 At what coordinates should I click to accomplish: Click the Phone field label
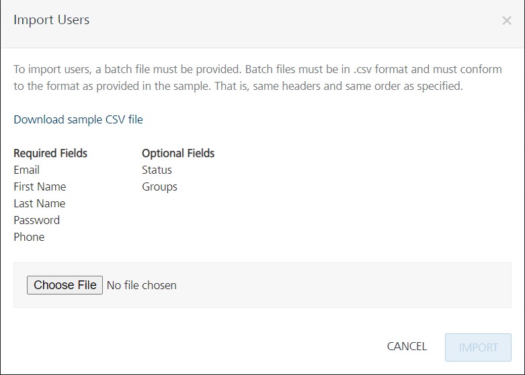click(x=29, y=237)
